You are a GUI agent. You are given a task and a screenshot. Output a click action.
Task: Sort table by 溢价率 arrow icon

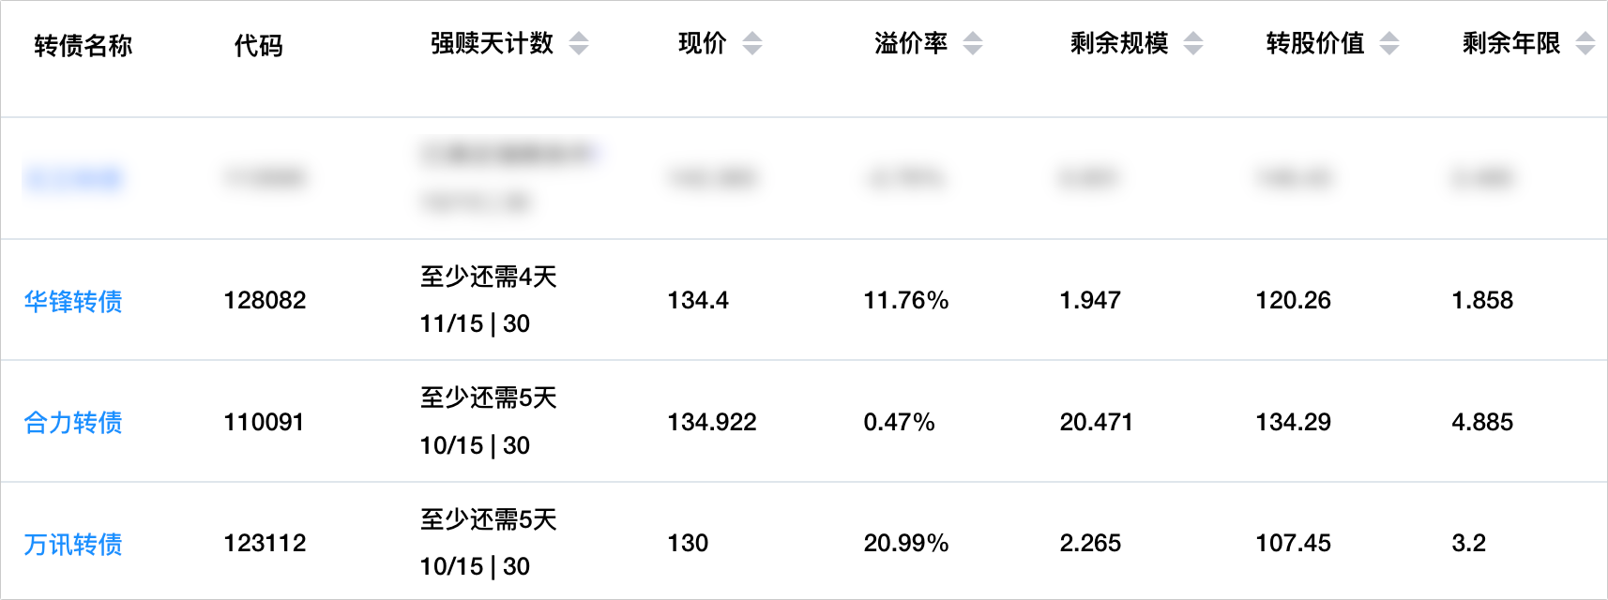click(x=973, y=43)
